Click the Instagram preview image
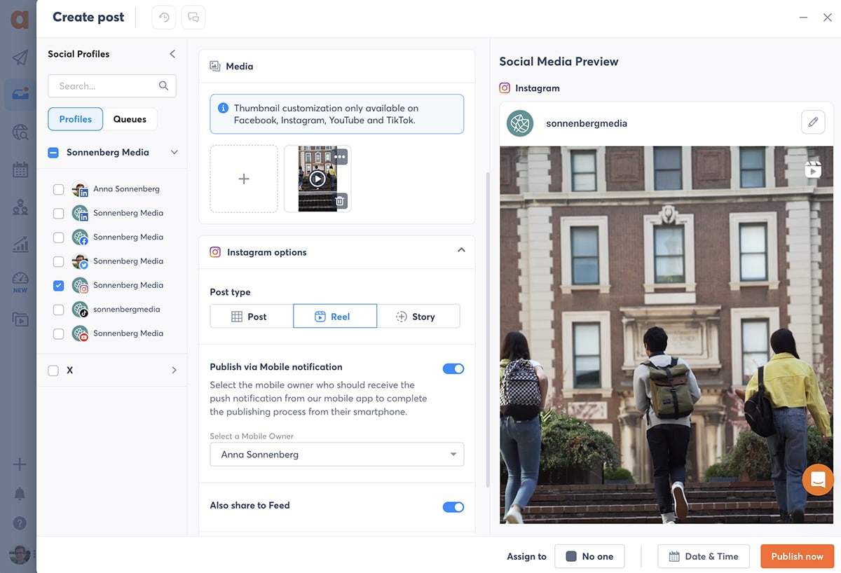Screen dimensions: 841x573 pos(666,335)
